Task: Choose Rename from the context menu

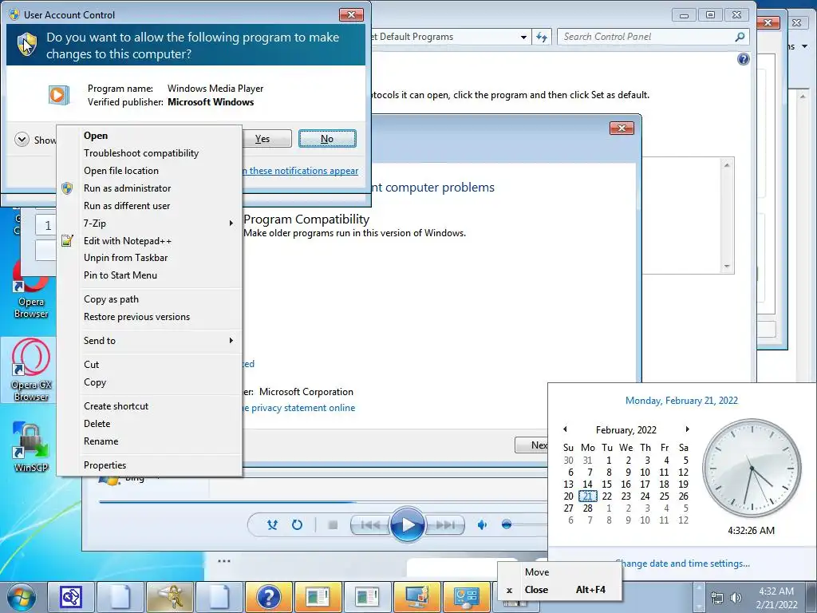Action: click(x=149, y=441)
